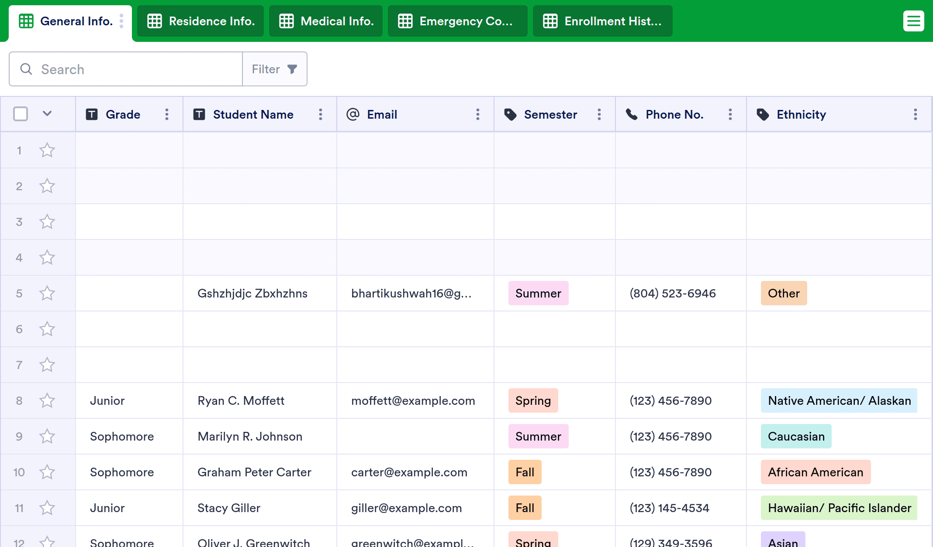Viewport: 933px width, 547px height.
Task: Open Phone No. column options dots
Action: click(x=730, y=114)
